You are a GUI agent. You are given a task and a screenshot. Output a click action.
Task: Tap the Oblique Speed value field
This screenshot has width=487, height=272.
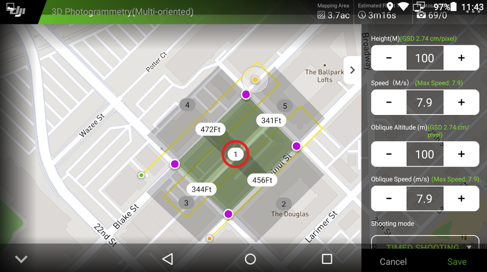pyautogui.click(x=425, y=199)
